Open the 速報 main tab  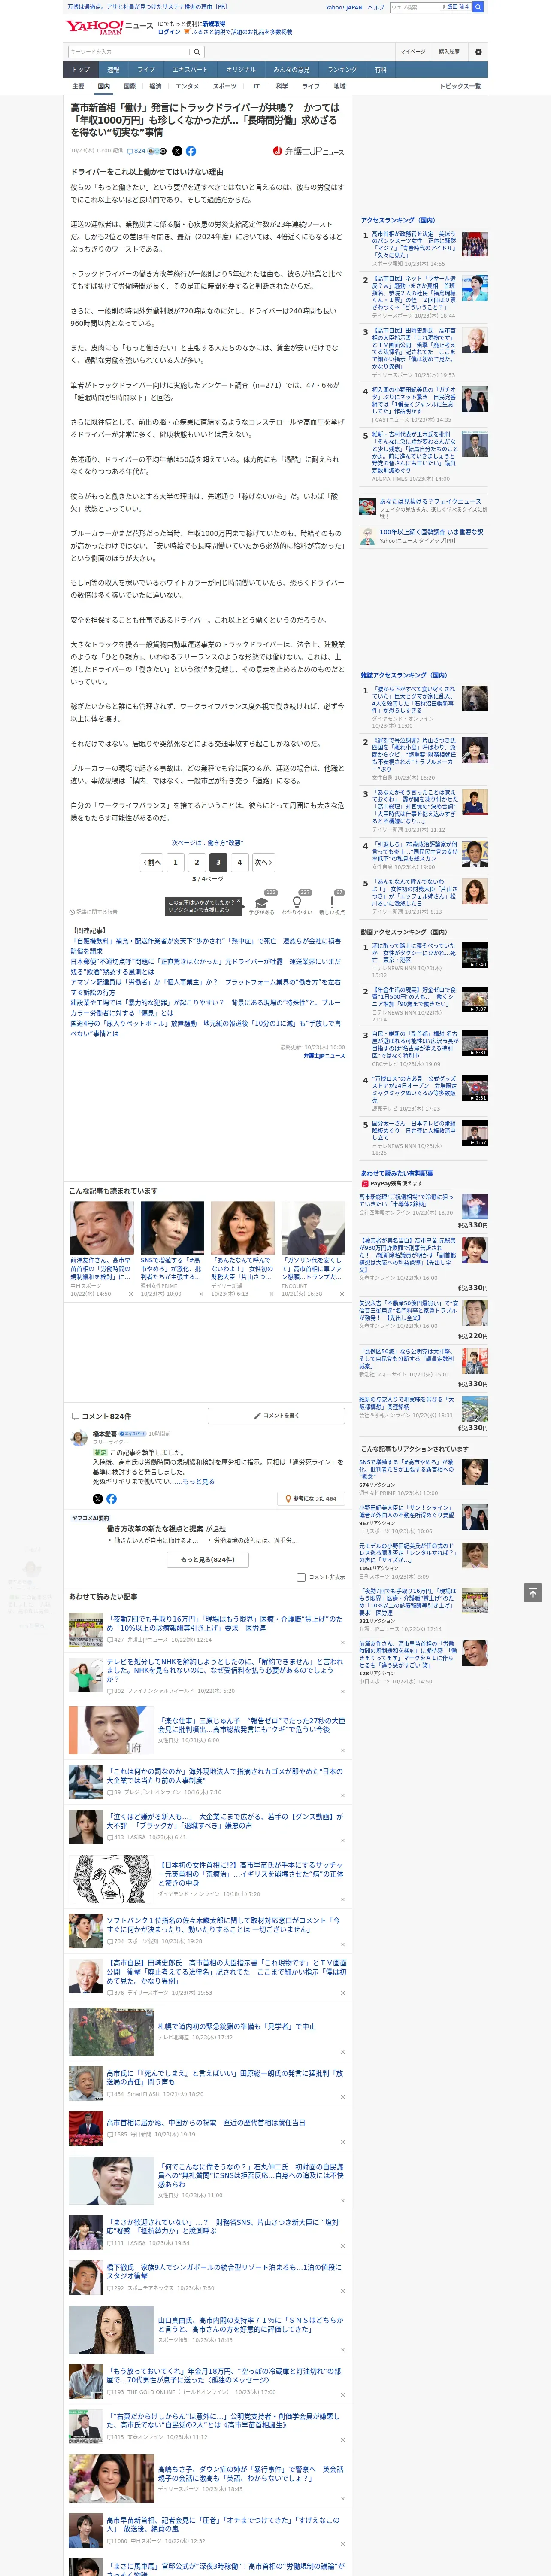tap(113, 70)
